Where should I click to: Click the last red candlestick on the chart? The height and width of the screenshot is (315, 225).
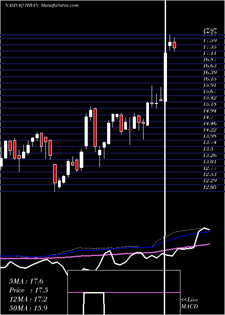(x=175, y=45)
